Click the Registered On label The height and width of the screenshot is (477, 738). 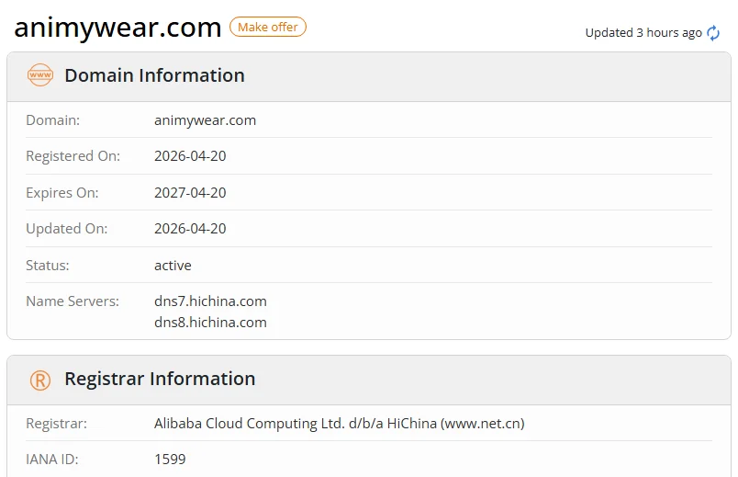(x=73, y=156)
